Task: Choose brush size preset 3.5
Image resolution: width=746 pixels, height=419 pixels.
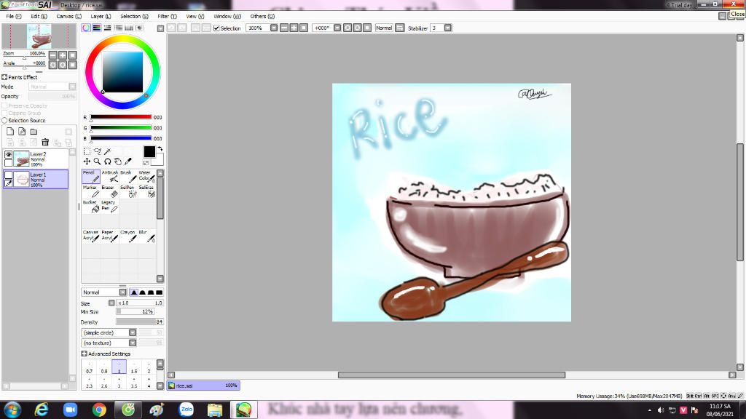Action: (x=134, y=383)
